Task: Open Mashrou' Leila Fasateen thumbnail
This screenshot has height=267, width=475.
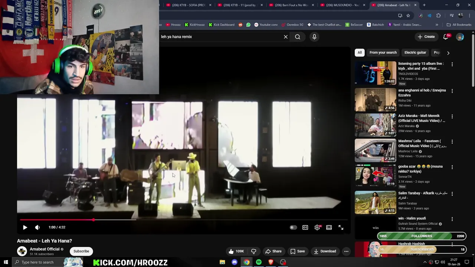Action: [x=376, y=151]
